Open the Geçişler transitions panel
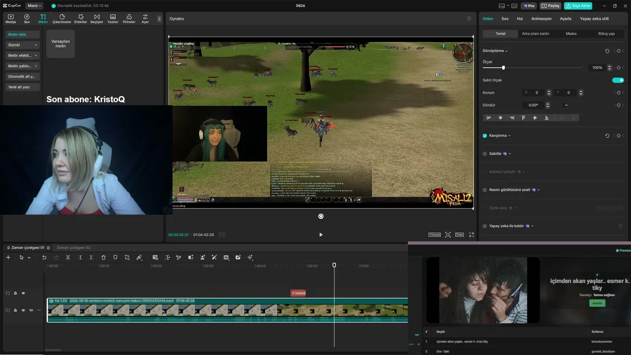 coord(97,19)
